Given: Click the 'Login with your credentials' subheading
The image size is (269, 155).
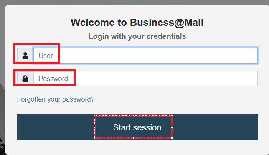Looking at the screenshot, I should pyautogui.click(x=137, y=36).
